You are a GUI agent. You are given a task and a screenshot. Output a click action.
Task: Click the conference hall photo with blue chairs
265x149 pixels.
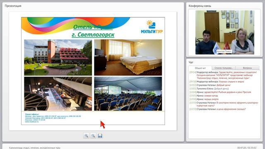pos(128,94)
